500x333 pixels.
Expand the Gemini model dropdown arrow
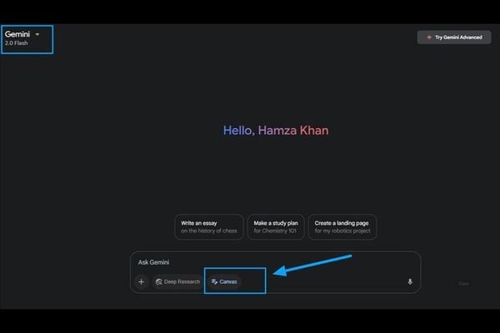tap(37, 34)
